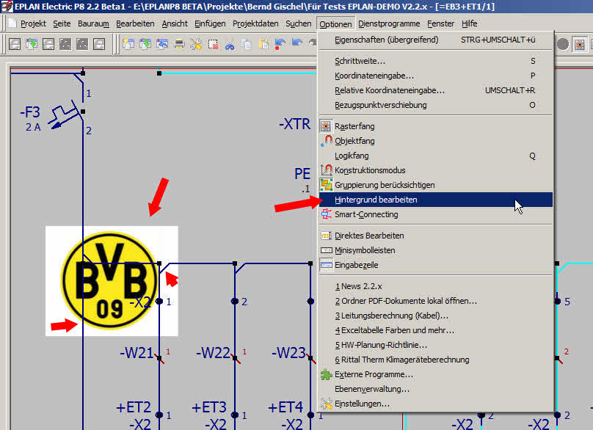Click the Objektfang magnet icon in the menu
Image resolution: width=593 pixels, height=430 pixels.
point(326,141)
